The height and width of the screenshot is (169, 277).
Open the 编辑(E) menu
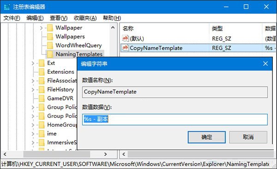[x=35, y=18]
